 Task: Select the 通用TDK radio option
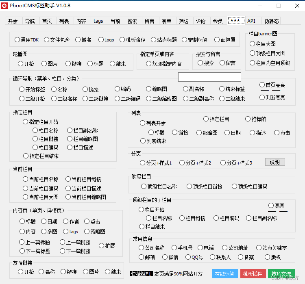pos(26,40)
